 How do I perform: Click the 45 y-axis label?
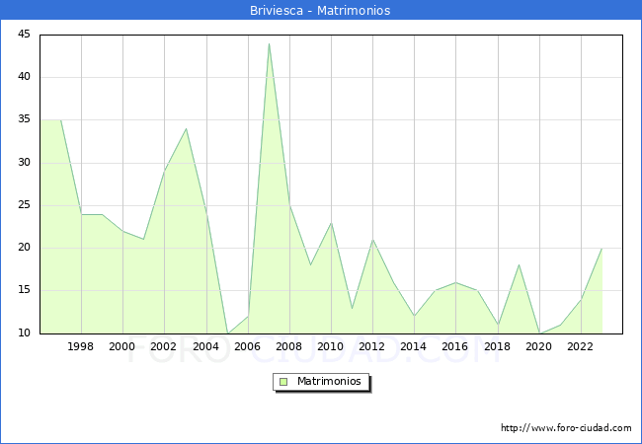(23, 35)
